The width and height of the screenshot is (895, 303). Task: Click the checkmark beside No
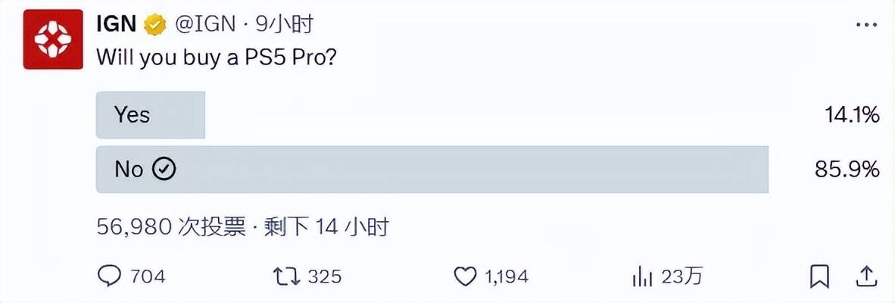tap(164, 170)
